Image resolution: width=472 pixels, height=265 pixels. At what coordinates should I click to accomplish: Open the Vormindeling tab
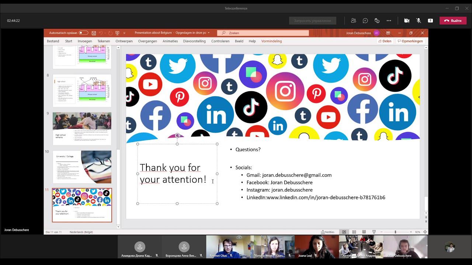pyautogui.click(x=271, y=41)
